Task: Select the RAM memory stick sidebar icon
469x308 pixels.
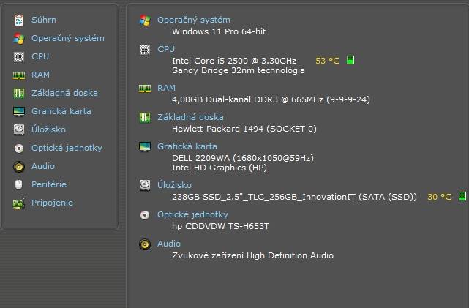Action: pyautogui.click(x=19, y=75)
